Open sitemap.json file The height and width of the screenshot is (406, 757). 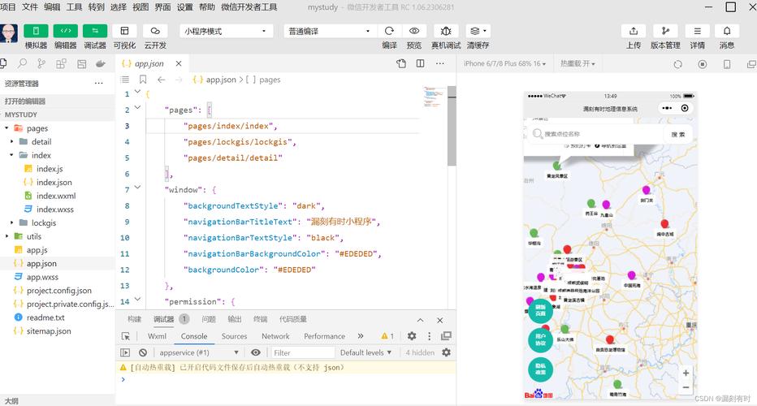(49, 330)
